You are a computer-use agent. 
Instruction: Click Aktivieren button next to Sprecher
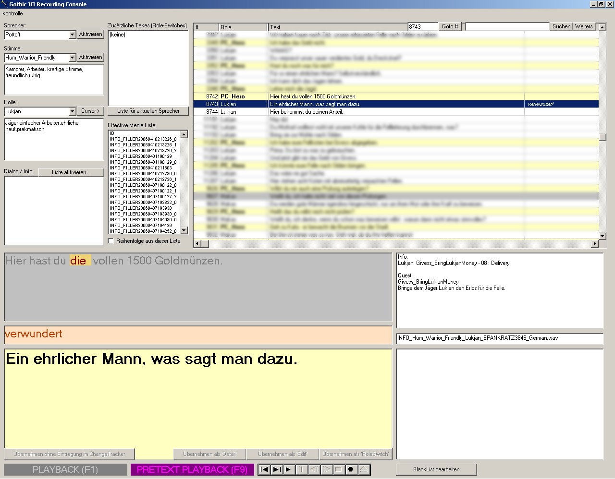pos(91,34)
